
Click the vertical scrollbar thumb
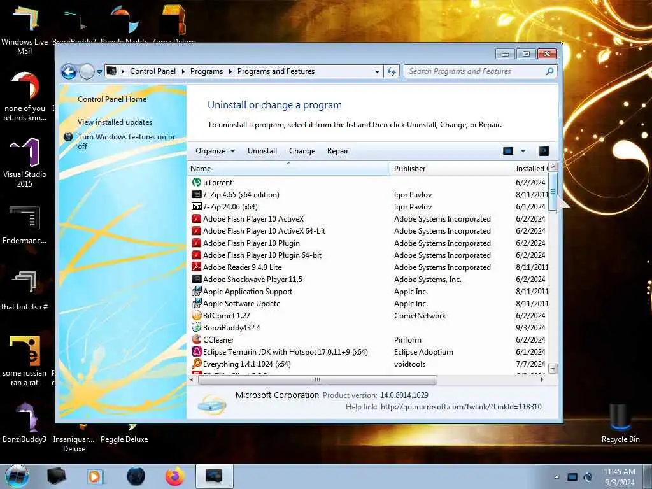tap(553, 192)
